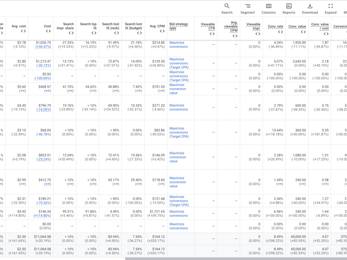This screenshot has width=347, height=260.
Task: Click the horizontal scrollbar at table bottom
Action: coord(236,259)
